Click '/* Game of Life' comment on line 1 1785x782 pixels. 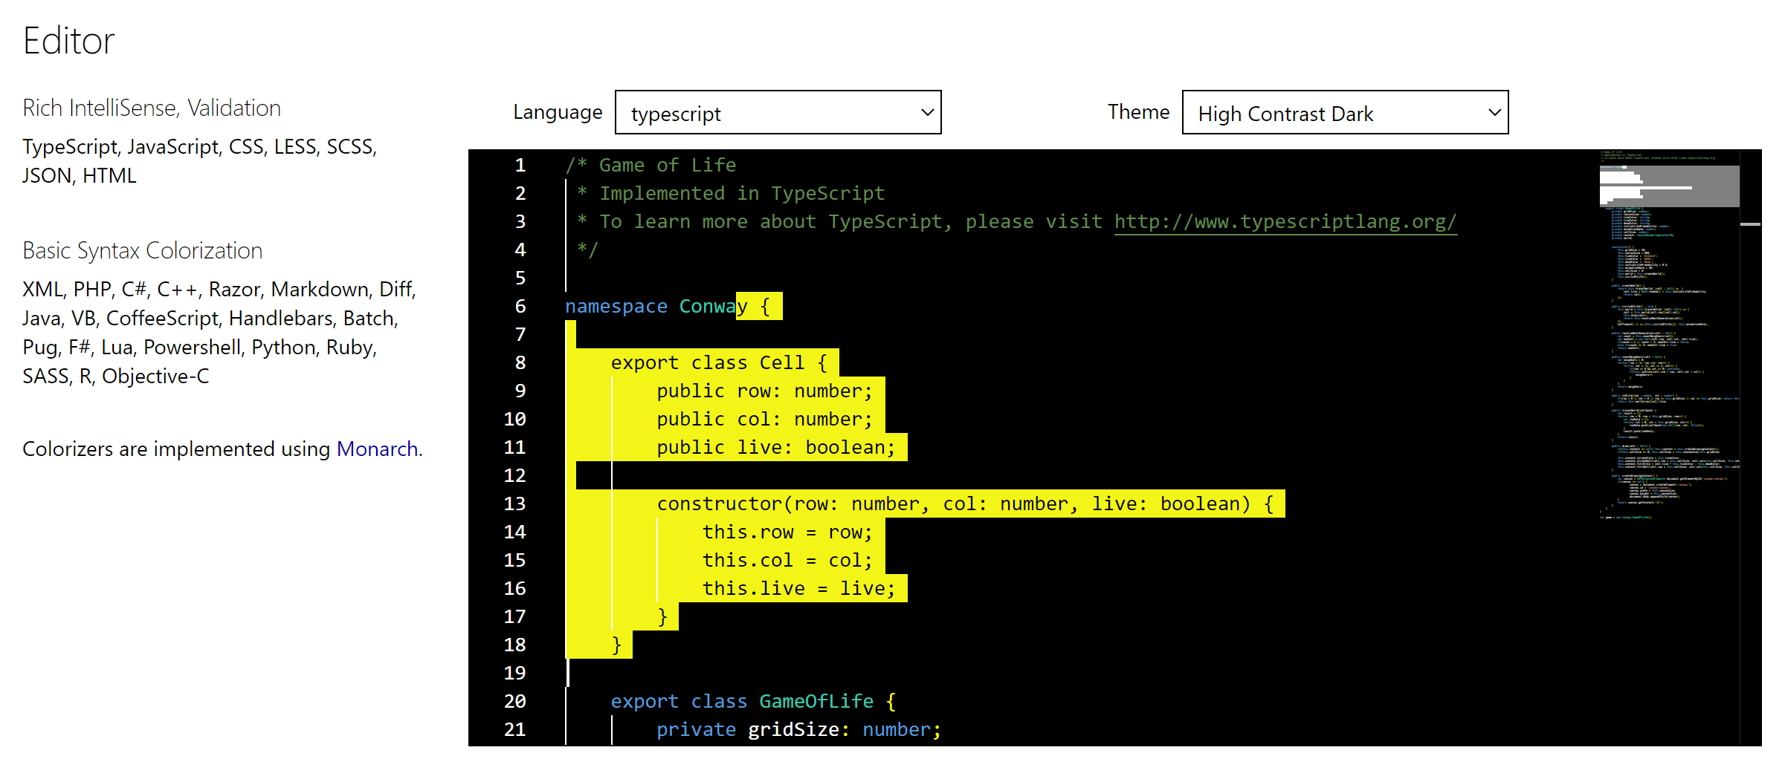[x=651, y=166]
